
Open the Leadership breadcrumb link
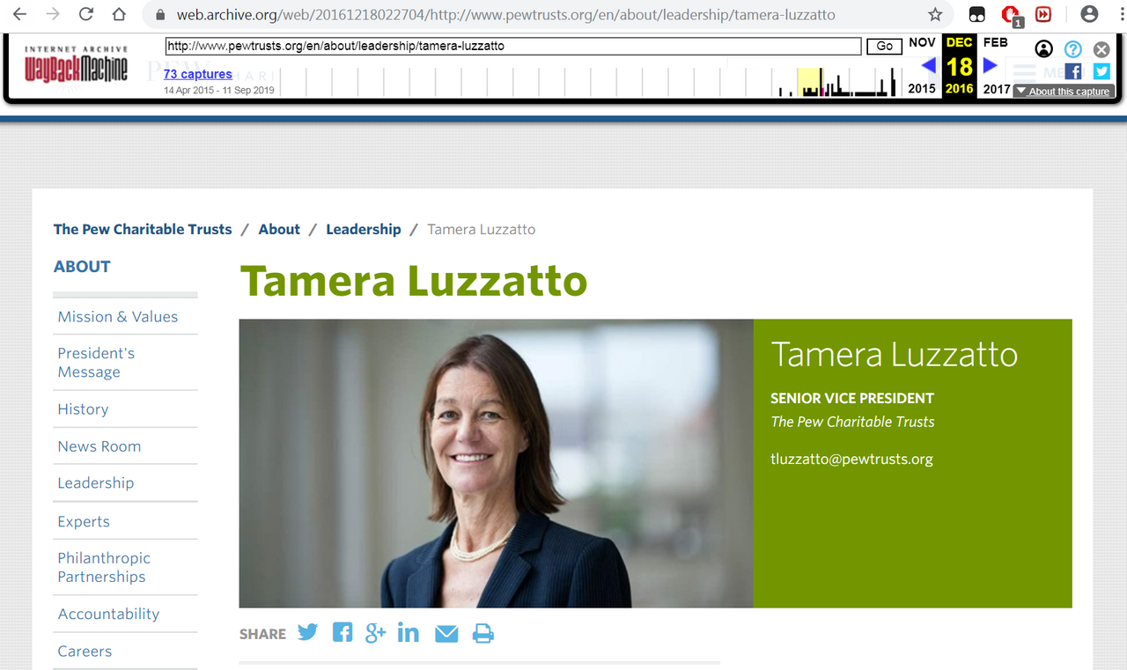pos(364,229)
